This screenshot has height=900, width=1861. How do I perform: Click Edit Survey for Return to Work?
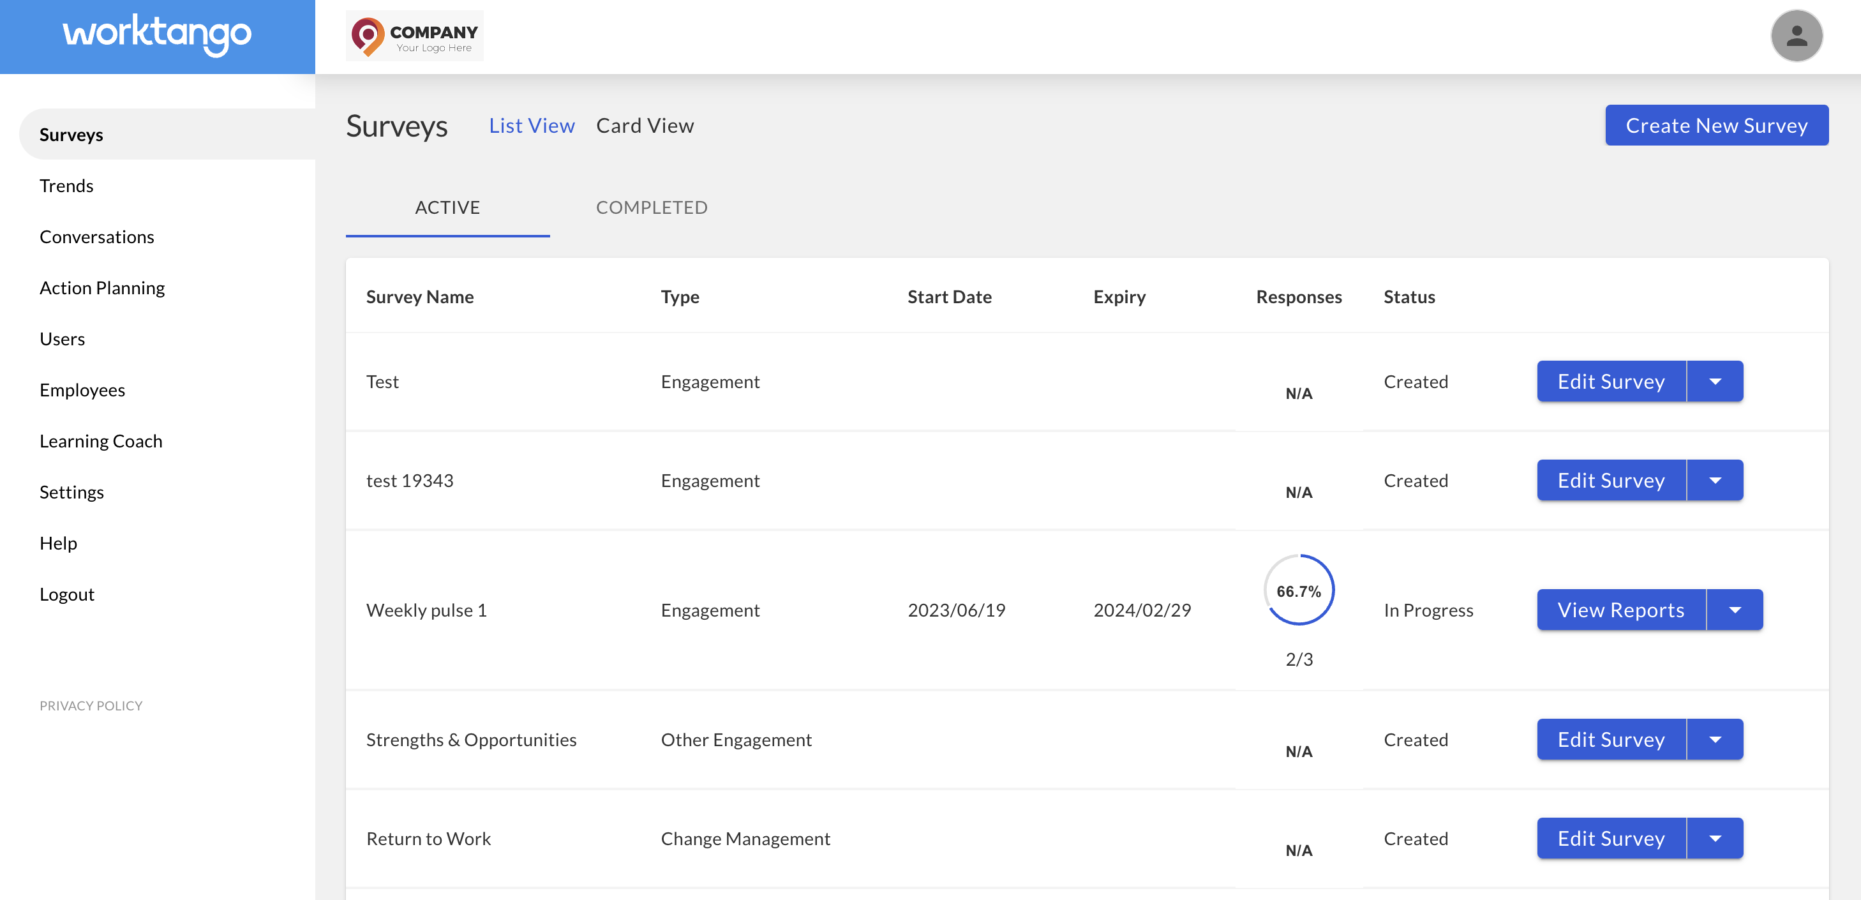tap(1610, 838)
